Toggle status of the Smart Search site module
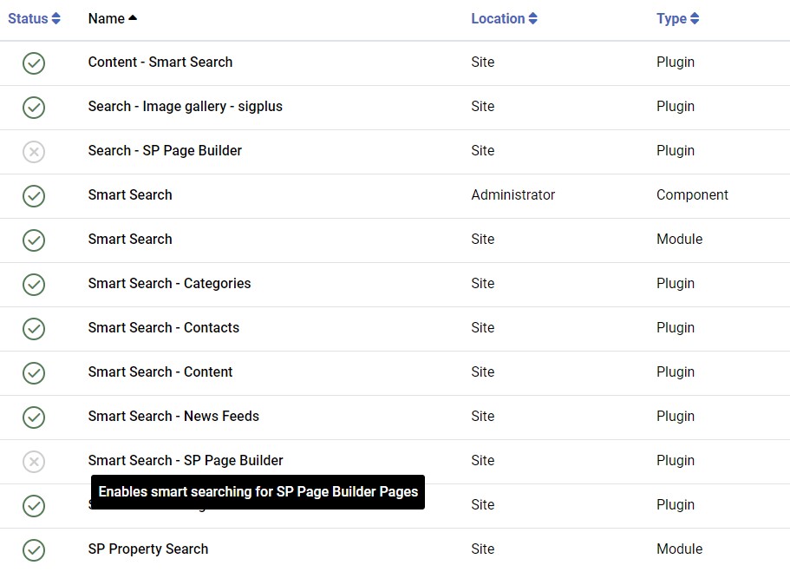The height and width of the screenshot is (572, 790). [x=34, y=240]
